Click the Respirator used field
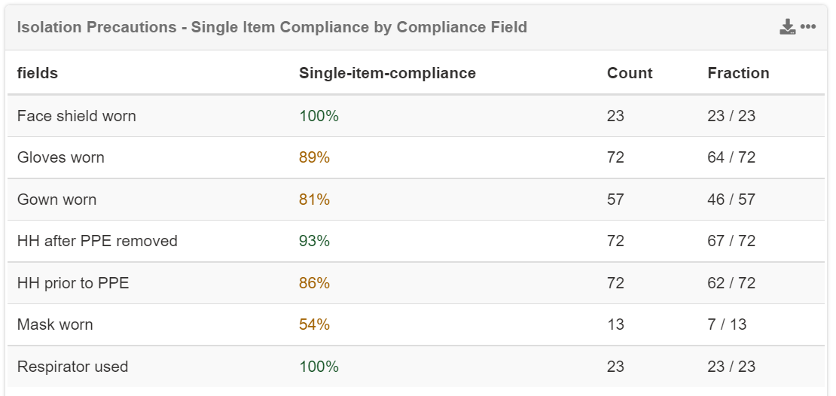836x396 pixels. [x=73, y=367]
